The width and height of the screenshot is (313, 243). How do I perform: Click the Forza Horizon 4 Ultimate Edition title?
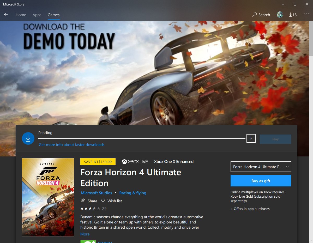pos(131,178)
